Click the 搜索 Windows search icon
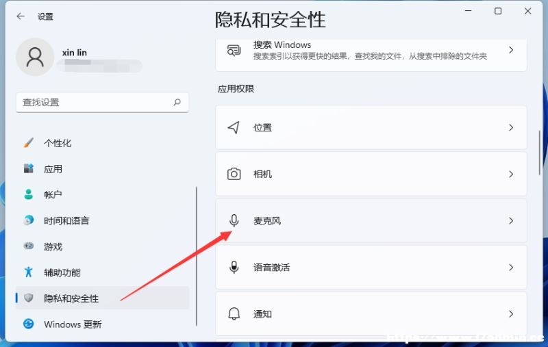The image size is (548, 347). click(234, 50)
